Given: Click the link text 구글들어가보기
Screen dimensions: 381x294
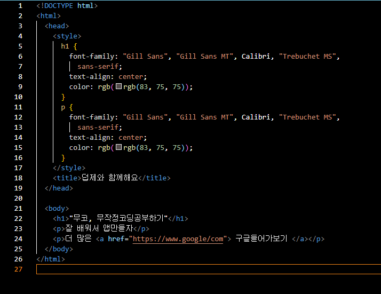Looking at the screenshot, I should pyautogui.click(x=261, y=239).
